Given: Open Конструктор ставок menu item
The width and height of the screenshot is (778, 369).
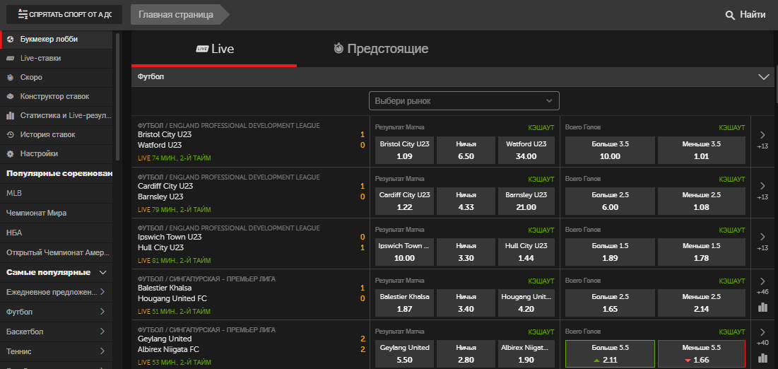Looking at the screenshot, I should point(57,96).
